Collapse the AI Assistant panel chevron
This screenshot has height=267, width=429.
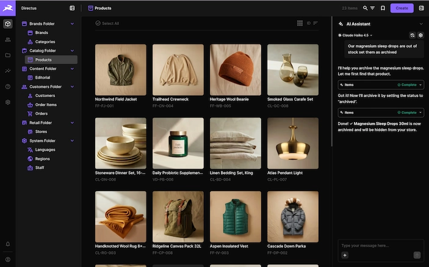(x=421, y=24)
